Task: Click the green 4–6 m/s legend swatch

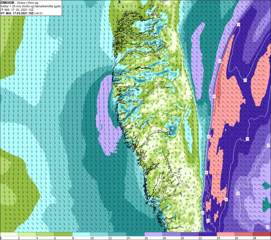Action: pos(45,234)
